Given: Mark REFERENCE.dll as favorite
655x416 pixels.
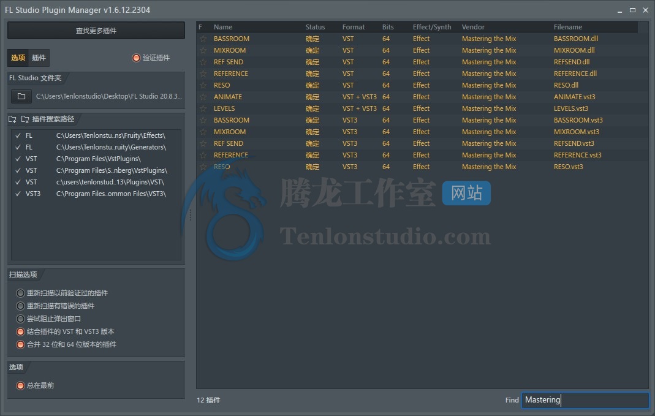Looking at the screenshot, I should (x=203, y=74).
